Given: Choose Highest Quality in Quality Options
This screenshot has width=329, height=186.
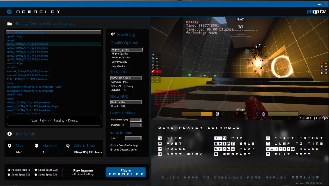Looking at the screenshot, I should (126, 50).
